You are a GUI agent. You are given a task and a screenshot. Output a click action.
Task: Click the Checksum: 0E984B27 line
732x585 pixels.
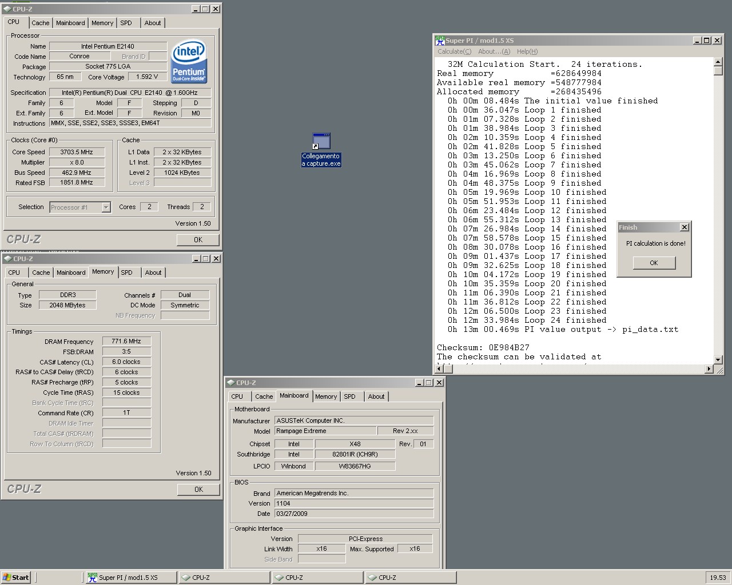(x=483, y=347)
